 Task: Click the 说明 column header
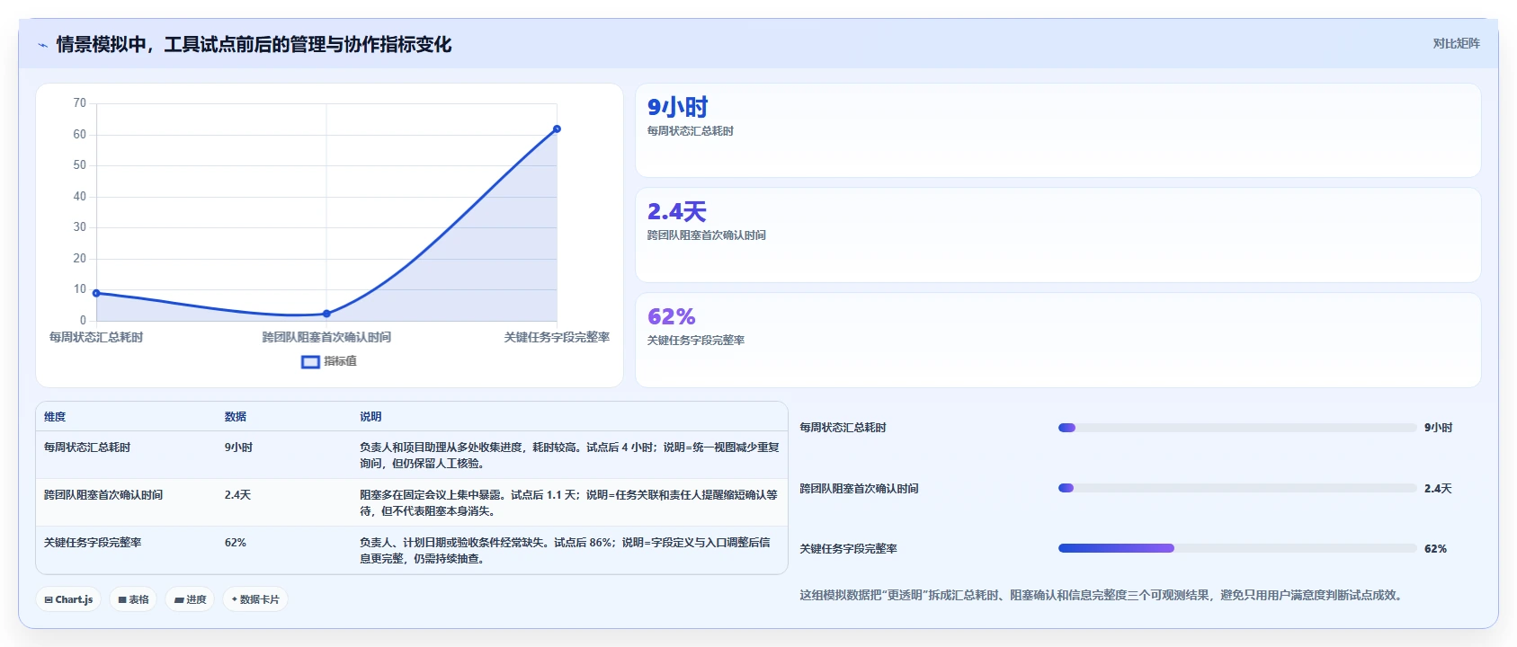(370, 417)
